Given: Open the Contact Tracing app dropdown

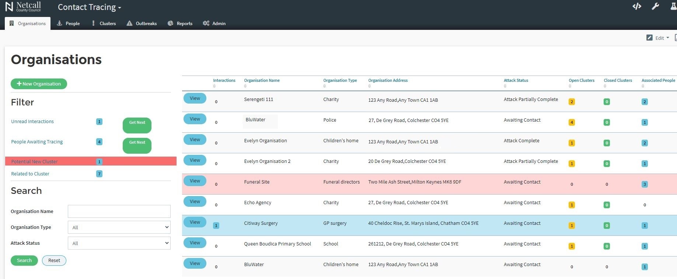Looking at the screenshot, I should click(90, 7).
